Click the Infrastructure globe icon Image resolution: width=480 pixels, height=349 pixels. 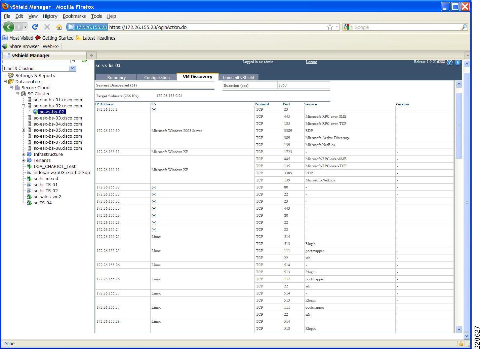29,154
